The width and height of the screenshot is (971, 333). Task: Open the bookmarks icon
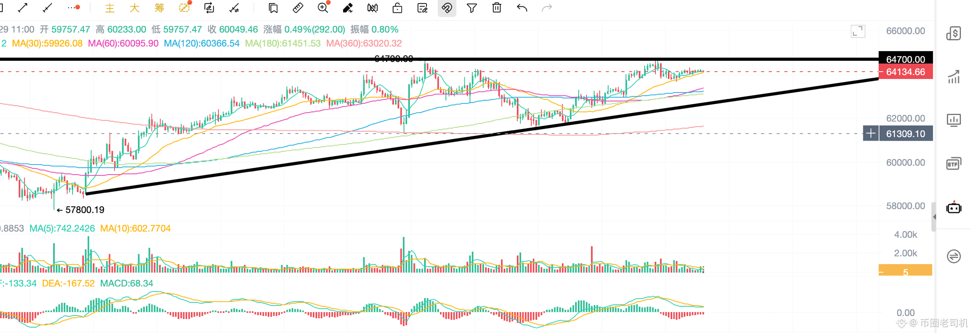click(273, 8)
